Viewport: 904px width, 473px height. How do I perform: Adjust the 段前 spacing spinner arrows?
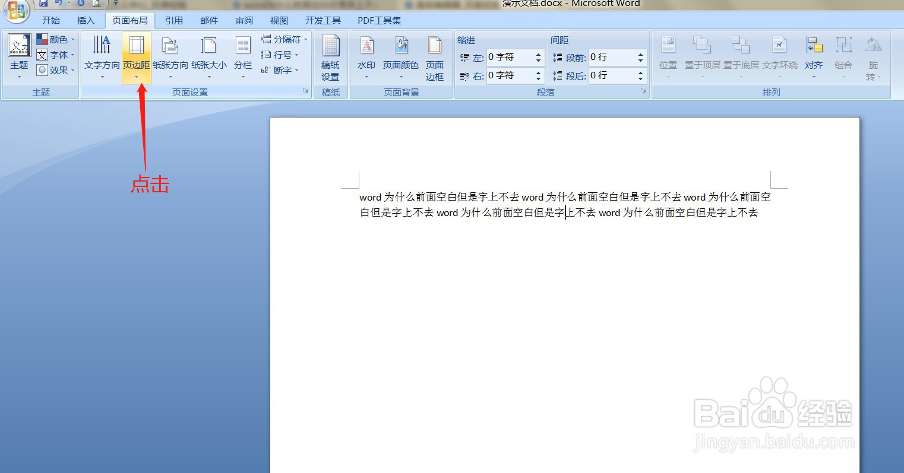(x=641, y=57)
